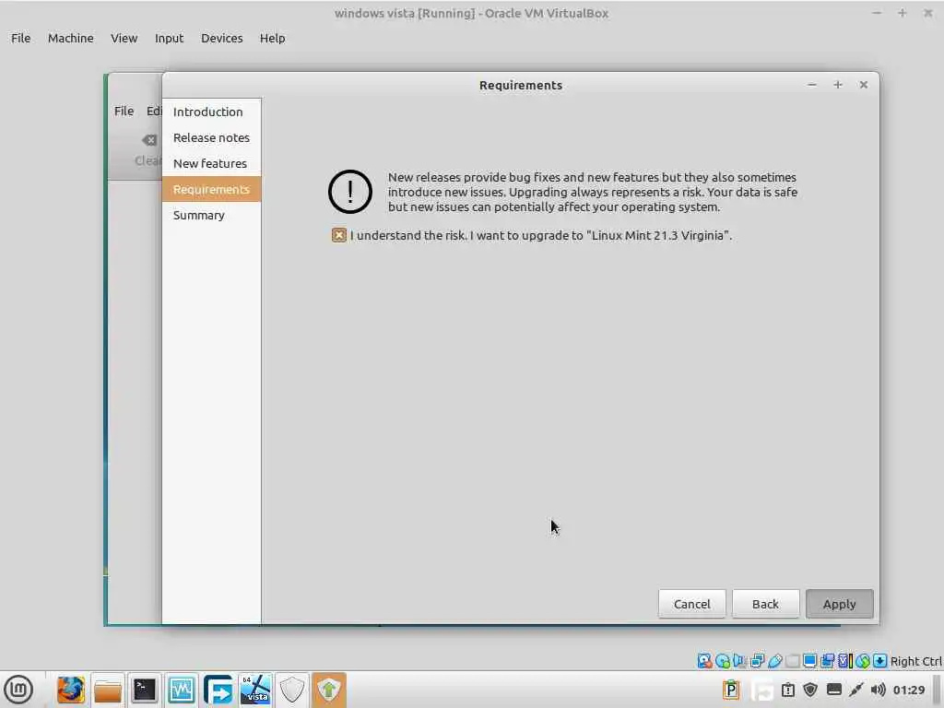This screenshot has width=944, height=708.
Task: Open VirtualBox View menu
Action: tap(124, 38)
